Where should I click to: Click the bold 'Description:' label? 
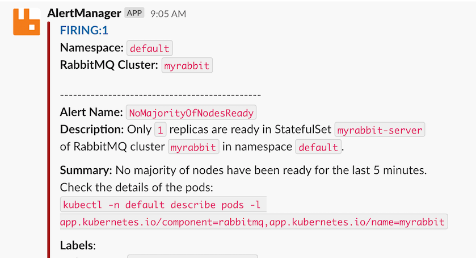92,130
